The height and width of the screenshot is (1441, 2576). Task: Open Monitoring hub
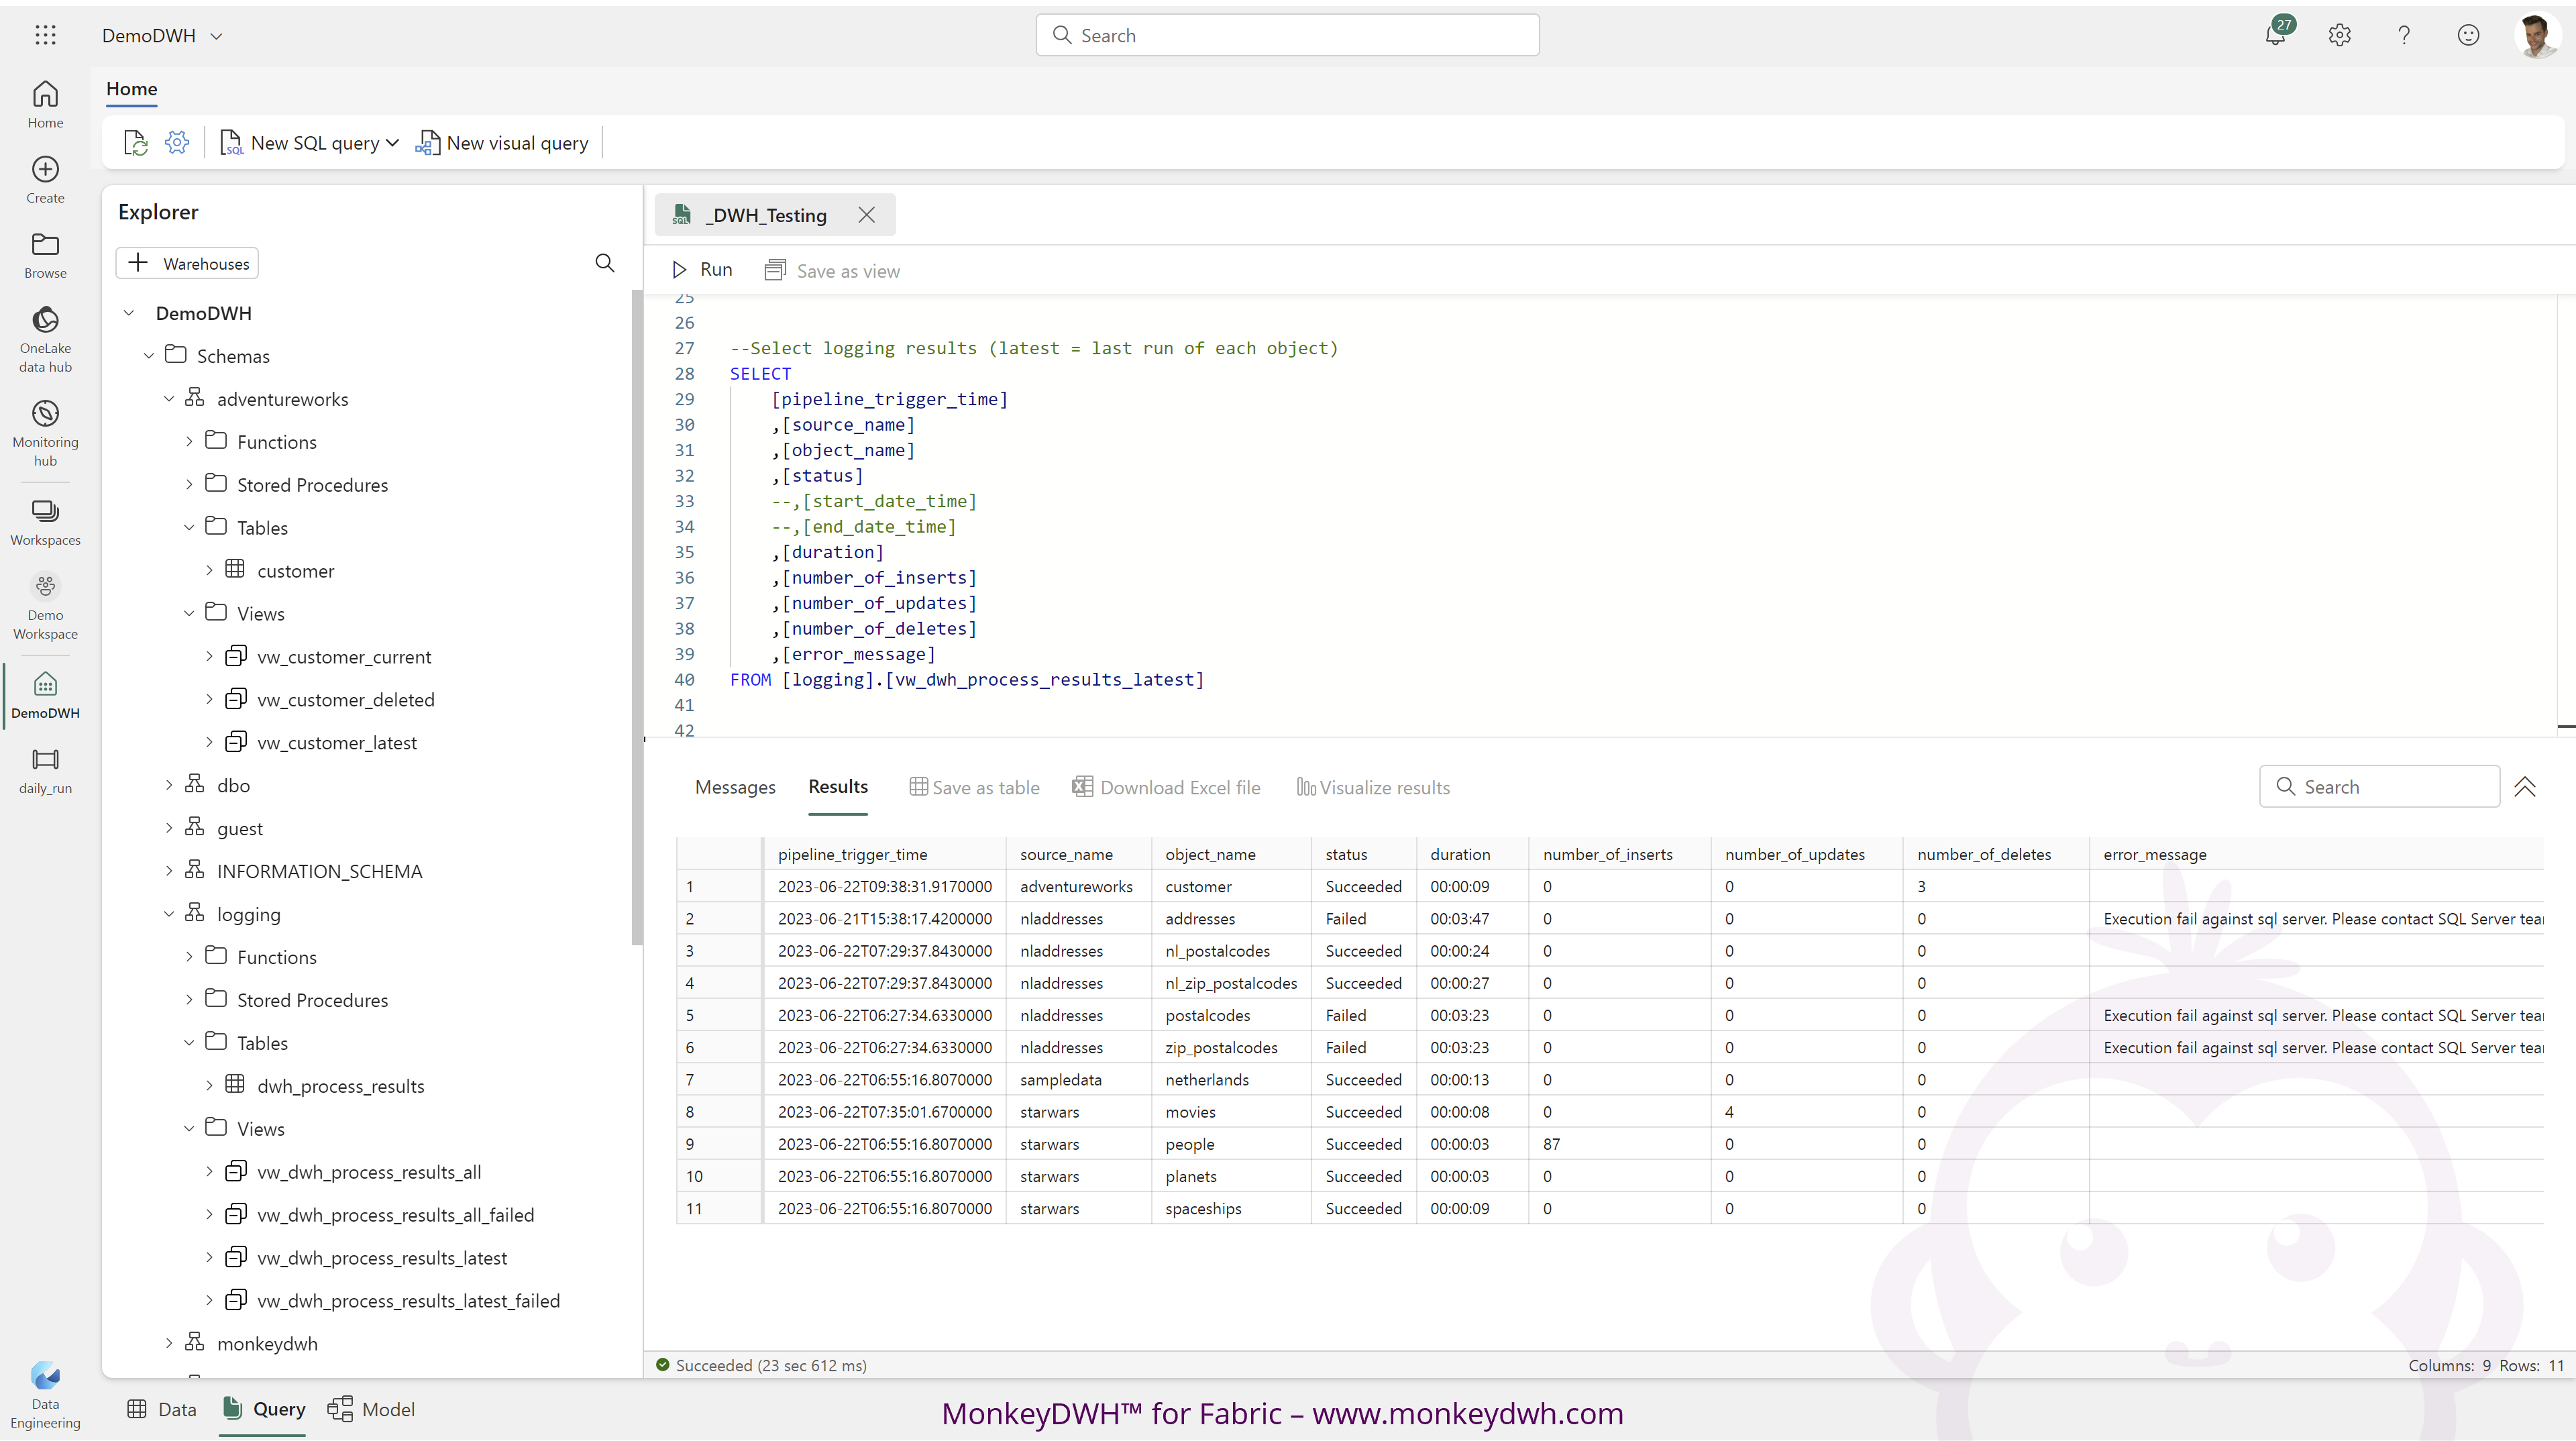point(45,433)
